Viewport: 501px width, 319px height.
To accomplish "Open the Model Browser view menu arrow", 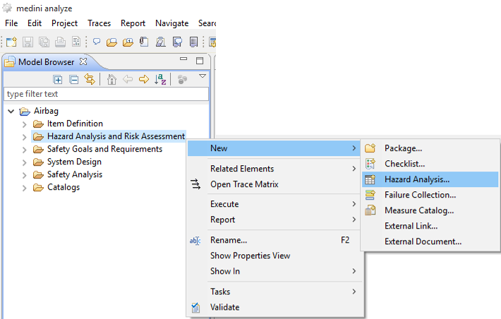I will coord(202,76).
